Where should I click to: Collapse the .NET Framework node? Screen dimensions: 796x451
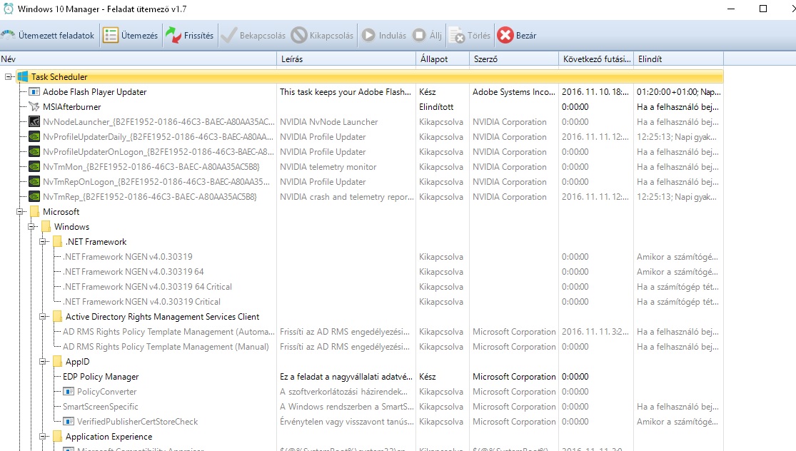[x=43, y=241]
